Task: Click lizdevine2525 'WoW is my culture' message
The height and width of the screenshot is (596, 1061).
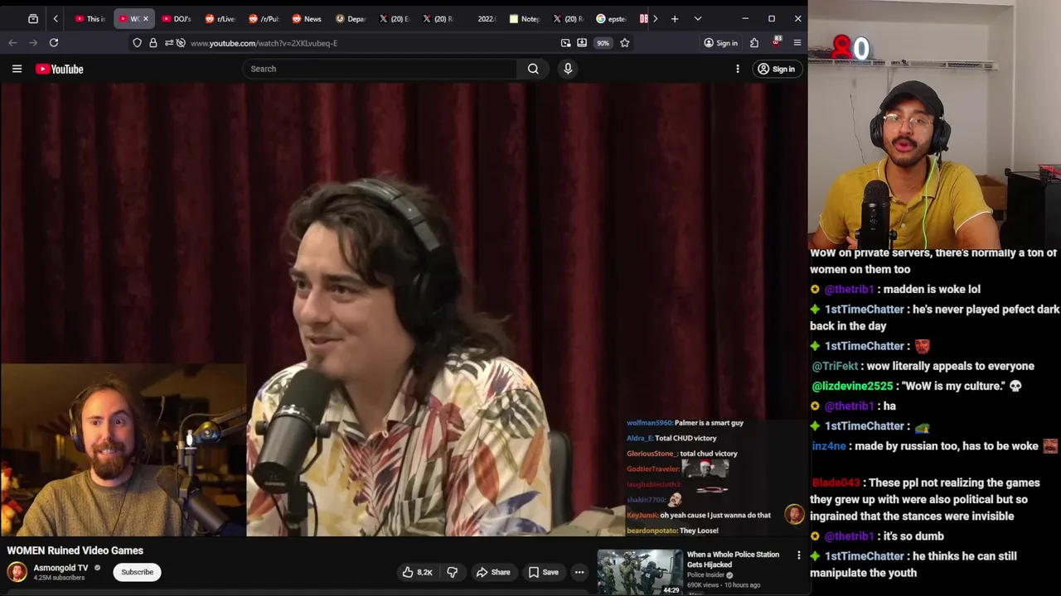Action: coord(918,386)
